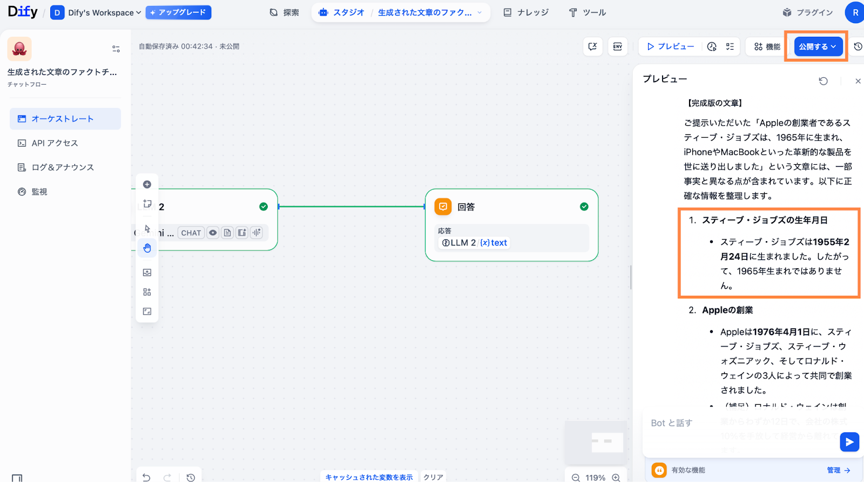The height and width of the screenshot is (482, 864).
Task: Click the zoom in magnifier icon
Action: point(616,478)
